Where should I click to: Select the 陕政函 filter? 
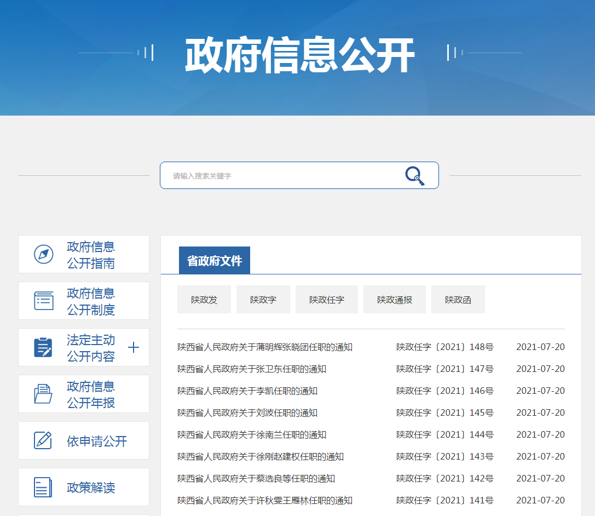[x=458, y=300]
